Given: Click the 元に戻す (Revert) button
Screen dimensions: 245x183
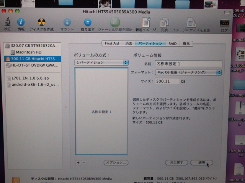Looking at the screenshot, I should (x=176, y=162).
